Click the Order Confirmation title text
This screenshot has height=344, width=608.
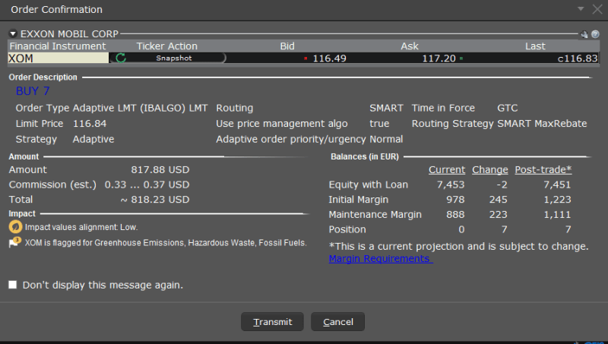[56, 9]
